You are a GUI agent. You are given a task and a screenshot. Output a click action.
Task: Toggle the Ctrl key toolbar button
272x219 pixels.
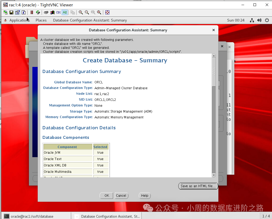coord(58,12)
